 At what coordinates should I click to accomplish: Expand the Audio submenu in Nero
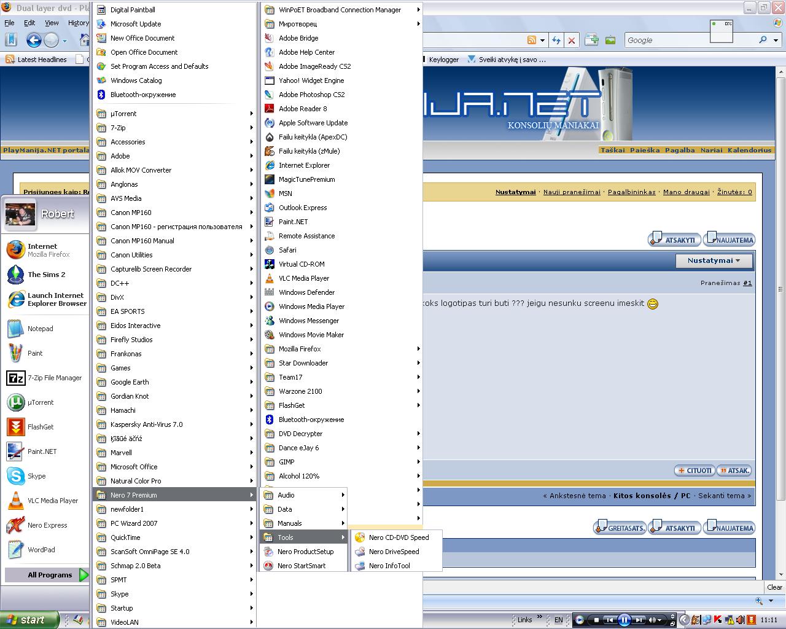(x=303, y=495)
